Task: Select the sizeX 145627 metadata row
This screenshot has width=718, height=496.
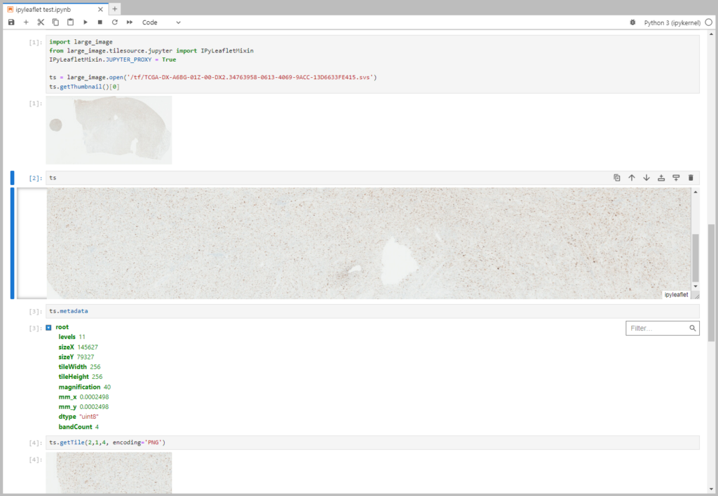Action: pyautogui.click(x=78, y=347)
